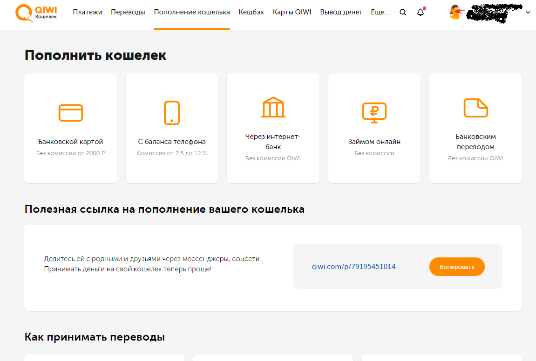
Task: Click the Как принимать переводы heading
Action: click(x=95, y=337)
